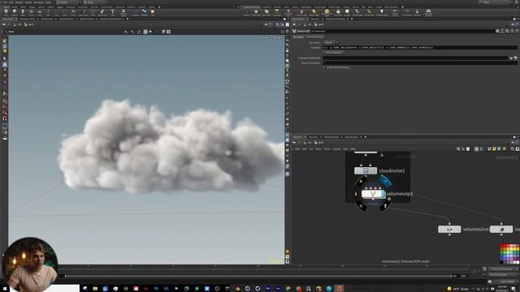The width and height of the screenshot is (520, 292).
Task: Switch to Geometry Spreadsheet tab
Action: point(110,19)
